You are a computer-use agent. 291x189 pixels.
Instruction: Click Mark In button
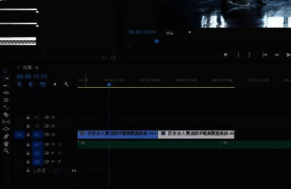pos(239,55)
